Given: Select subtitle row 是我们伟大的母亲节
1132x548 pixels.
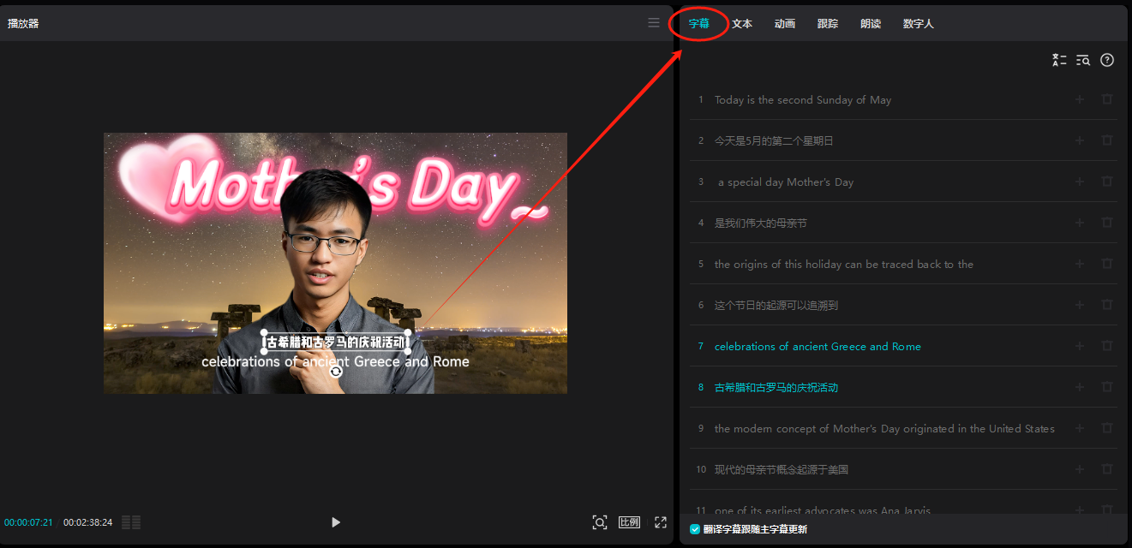Looking at the screenshot, I should 903,223.
